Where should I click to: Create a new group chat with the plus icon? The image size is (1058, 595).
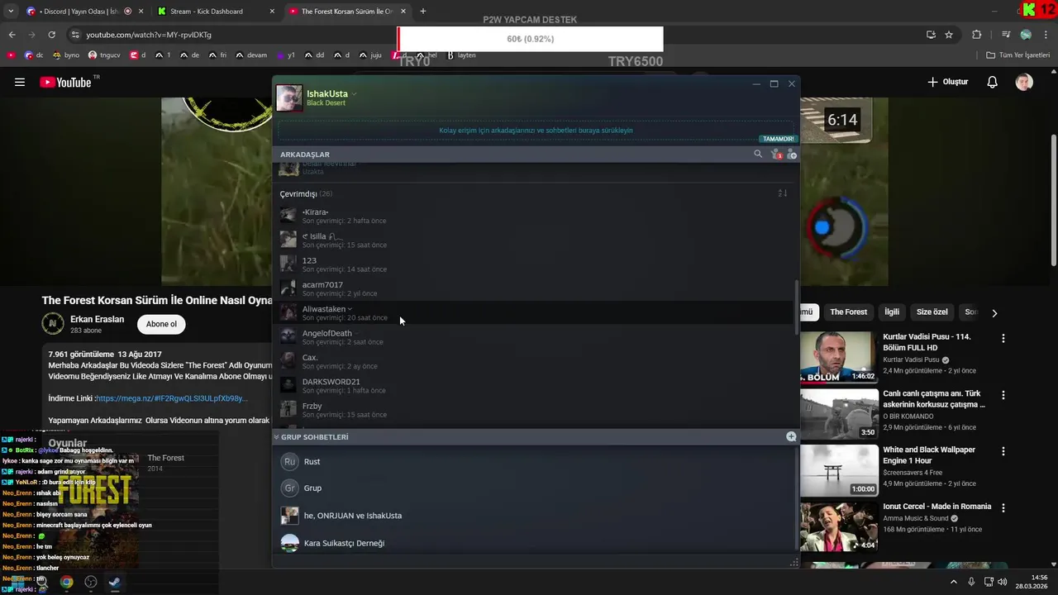[791, 436]
